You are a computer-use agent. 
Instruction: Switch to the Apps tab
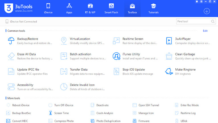pyautogui.click(x=69, y=9)
